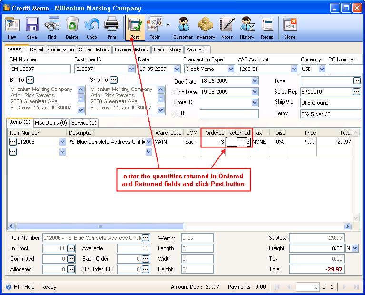Expand the PSI Blue description dropdown

pos(148,142)
